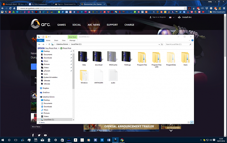
Task: Click CHARGE in Arc navigation
Action: tap(129, 25)
